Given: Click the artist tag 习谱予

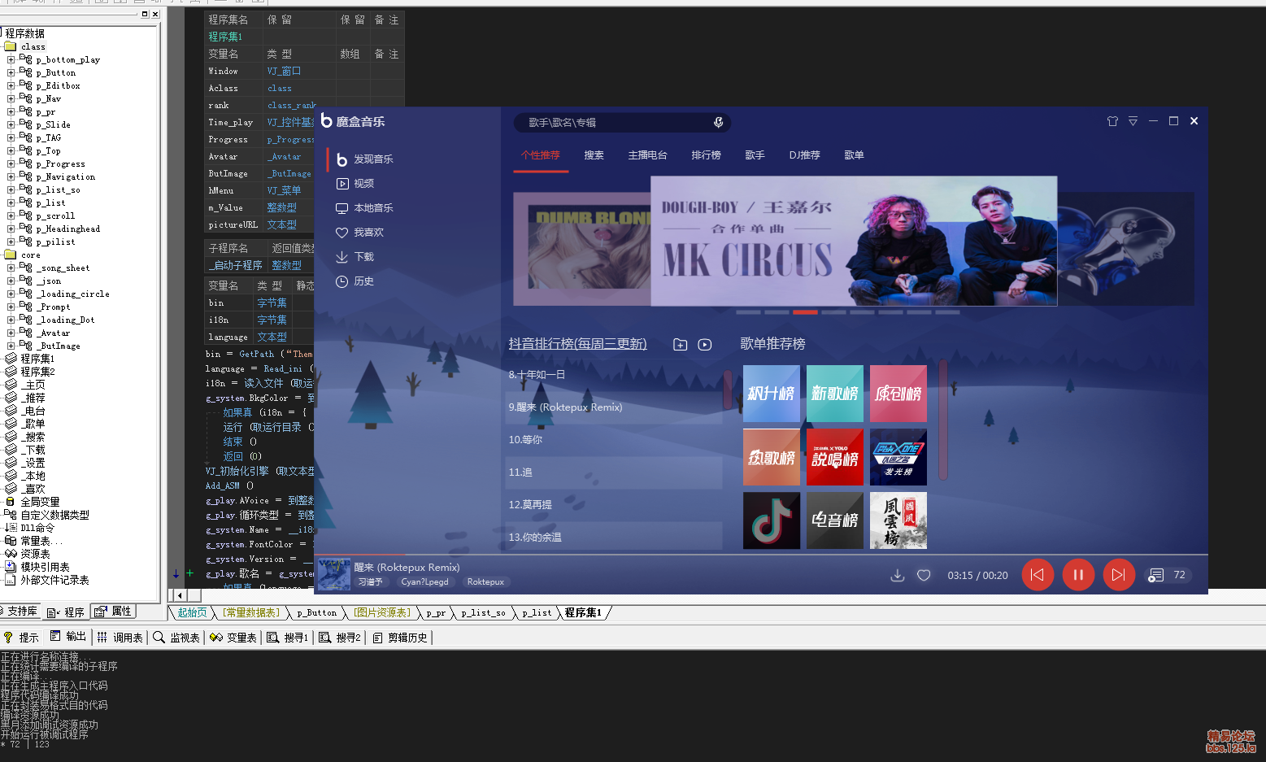Looking at the screenshot, I should (370, 582).
